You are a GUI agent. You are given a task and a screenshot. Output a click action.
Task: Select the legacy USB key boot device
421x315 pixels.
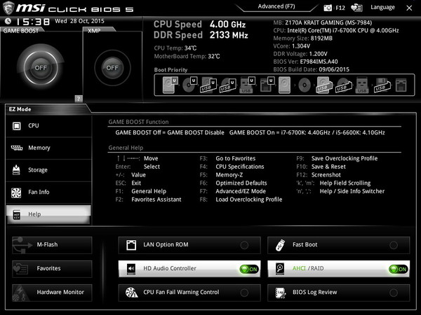click(x=362, y=85)
